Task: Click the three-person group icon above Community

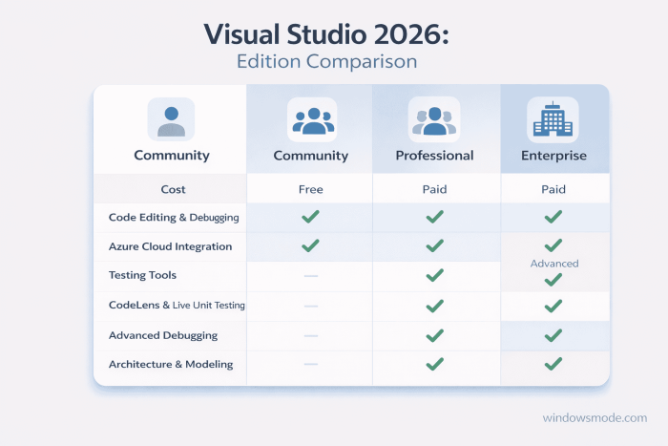Action: click(312, 119)
